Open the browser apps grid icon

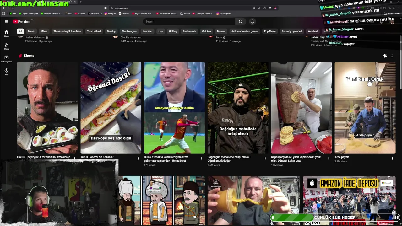pos(3,13)
